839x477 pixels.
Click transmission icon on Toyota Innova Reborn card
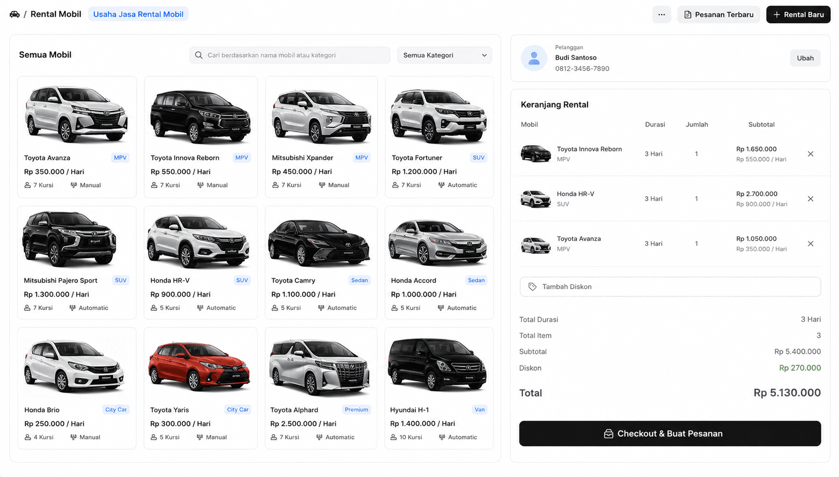point(200,185)
